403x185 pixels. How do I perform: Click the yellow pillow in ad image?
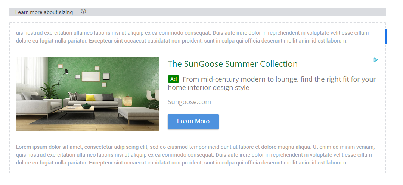pyautogui.click(x=90, y=97)
